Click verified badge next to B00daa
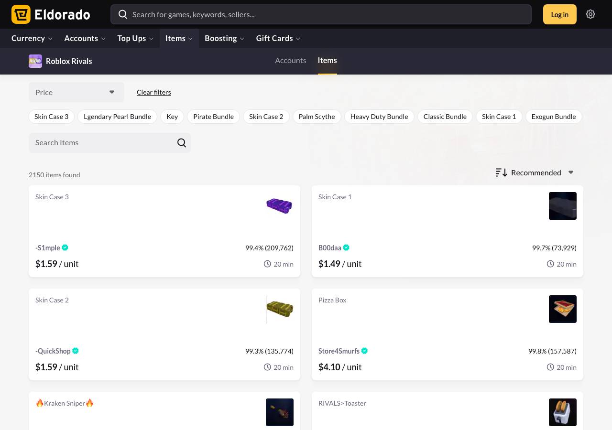The height and width of the screenshot is (430, 612). (x=346, y=247)
